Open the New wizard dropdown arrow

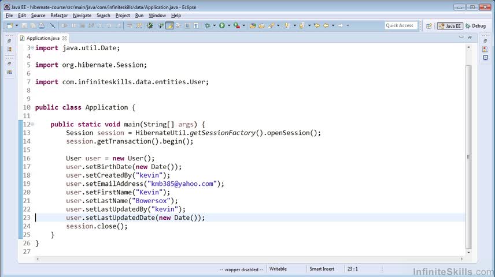(17, 25)
